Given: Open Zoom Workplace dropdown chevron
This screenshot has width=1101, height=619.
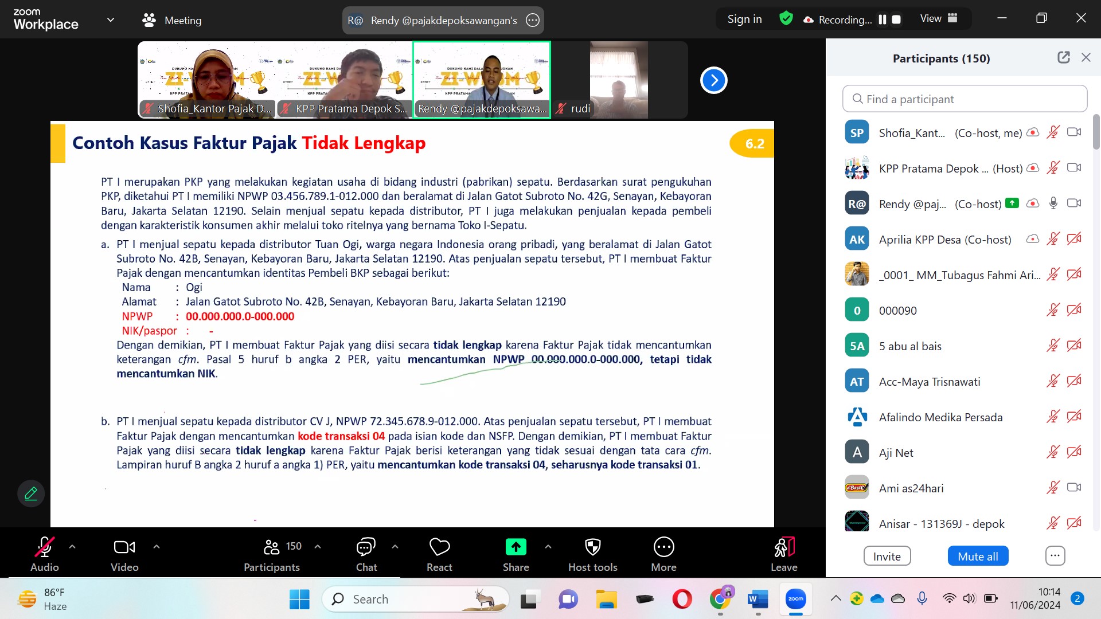Looking at the screenshot, I should 111,19.
